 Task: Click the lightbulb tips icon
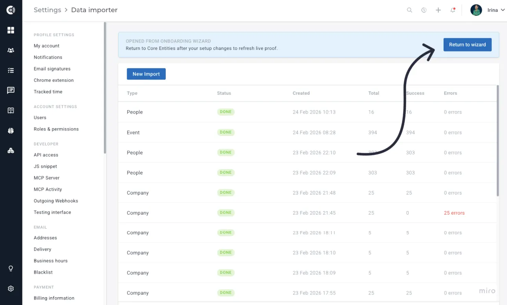pyautogui.click(x=11, y=268)
